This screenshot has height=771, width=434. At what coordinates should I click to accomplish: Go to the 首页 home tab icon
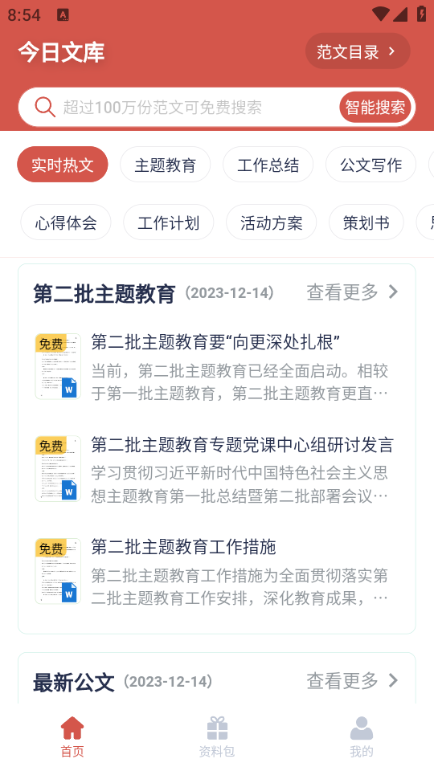72,728
